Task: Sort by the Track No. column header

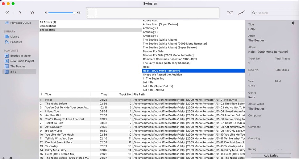Action: click(120, 94)
